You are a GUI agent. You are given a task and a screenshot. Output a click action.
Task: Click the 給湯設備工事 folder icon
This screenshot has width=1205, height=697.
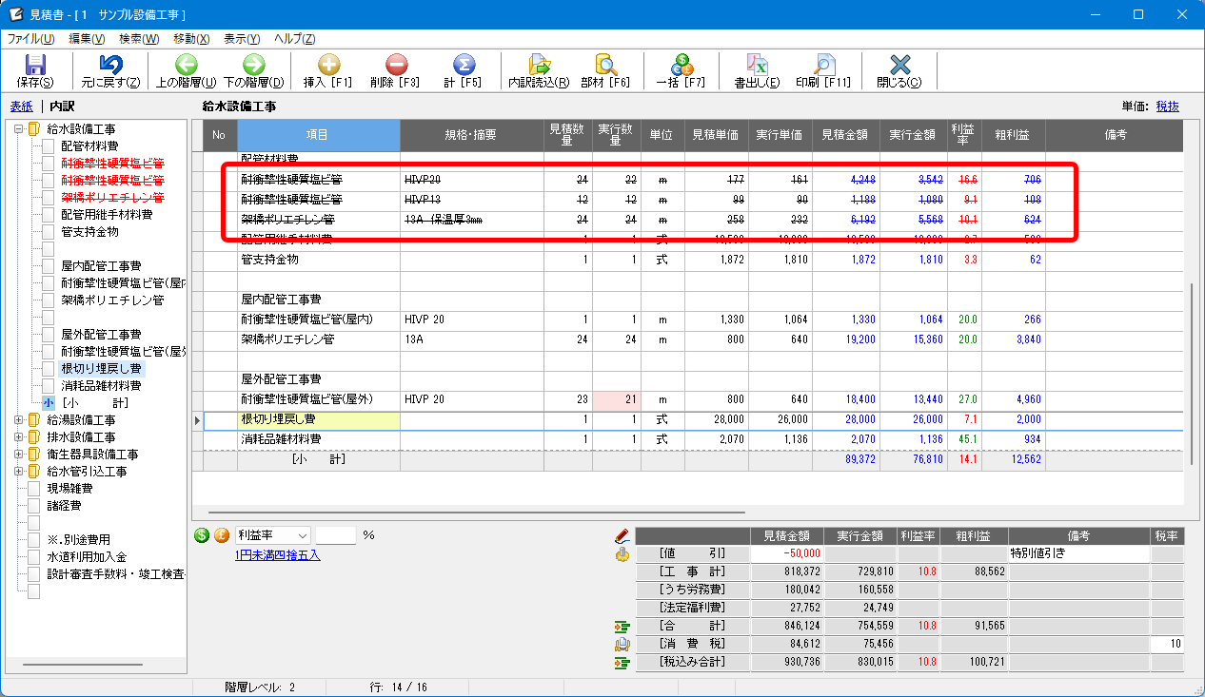pos(33,420)
